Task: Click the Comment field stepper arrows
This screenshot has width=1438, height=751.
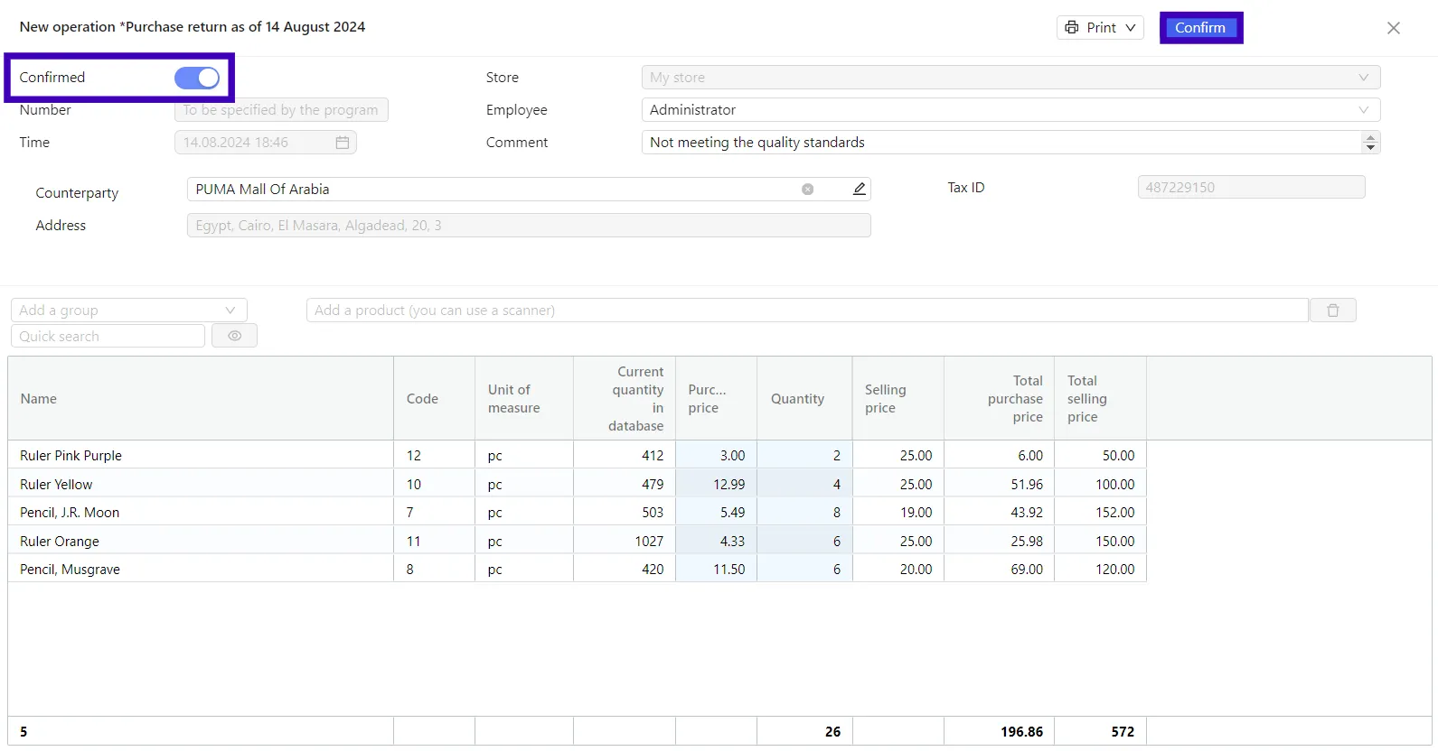Action: [1370, 143]
